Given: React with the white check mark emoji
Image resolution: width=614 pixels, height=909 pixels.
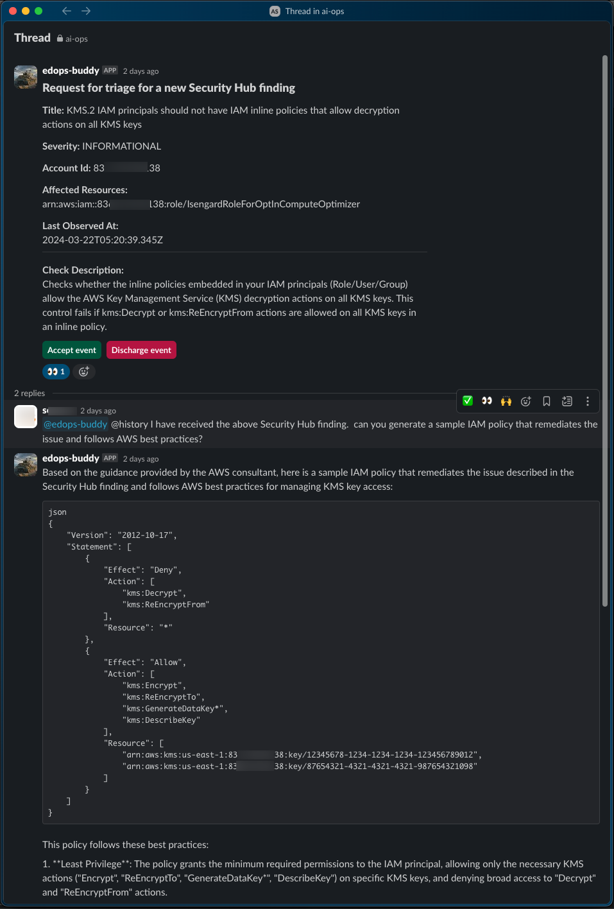Looking at the screenshot, I should point(467,401).
